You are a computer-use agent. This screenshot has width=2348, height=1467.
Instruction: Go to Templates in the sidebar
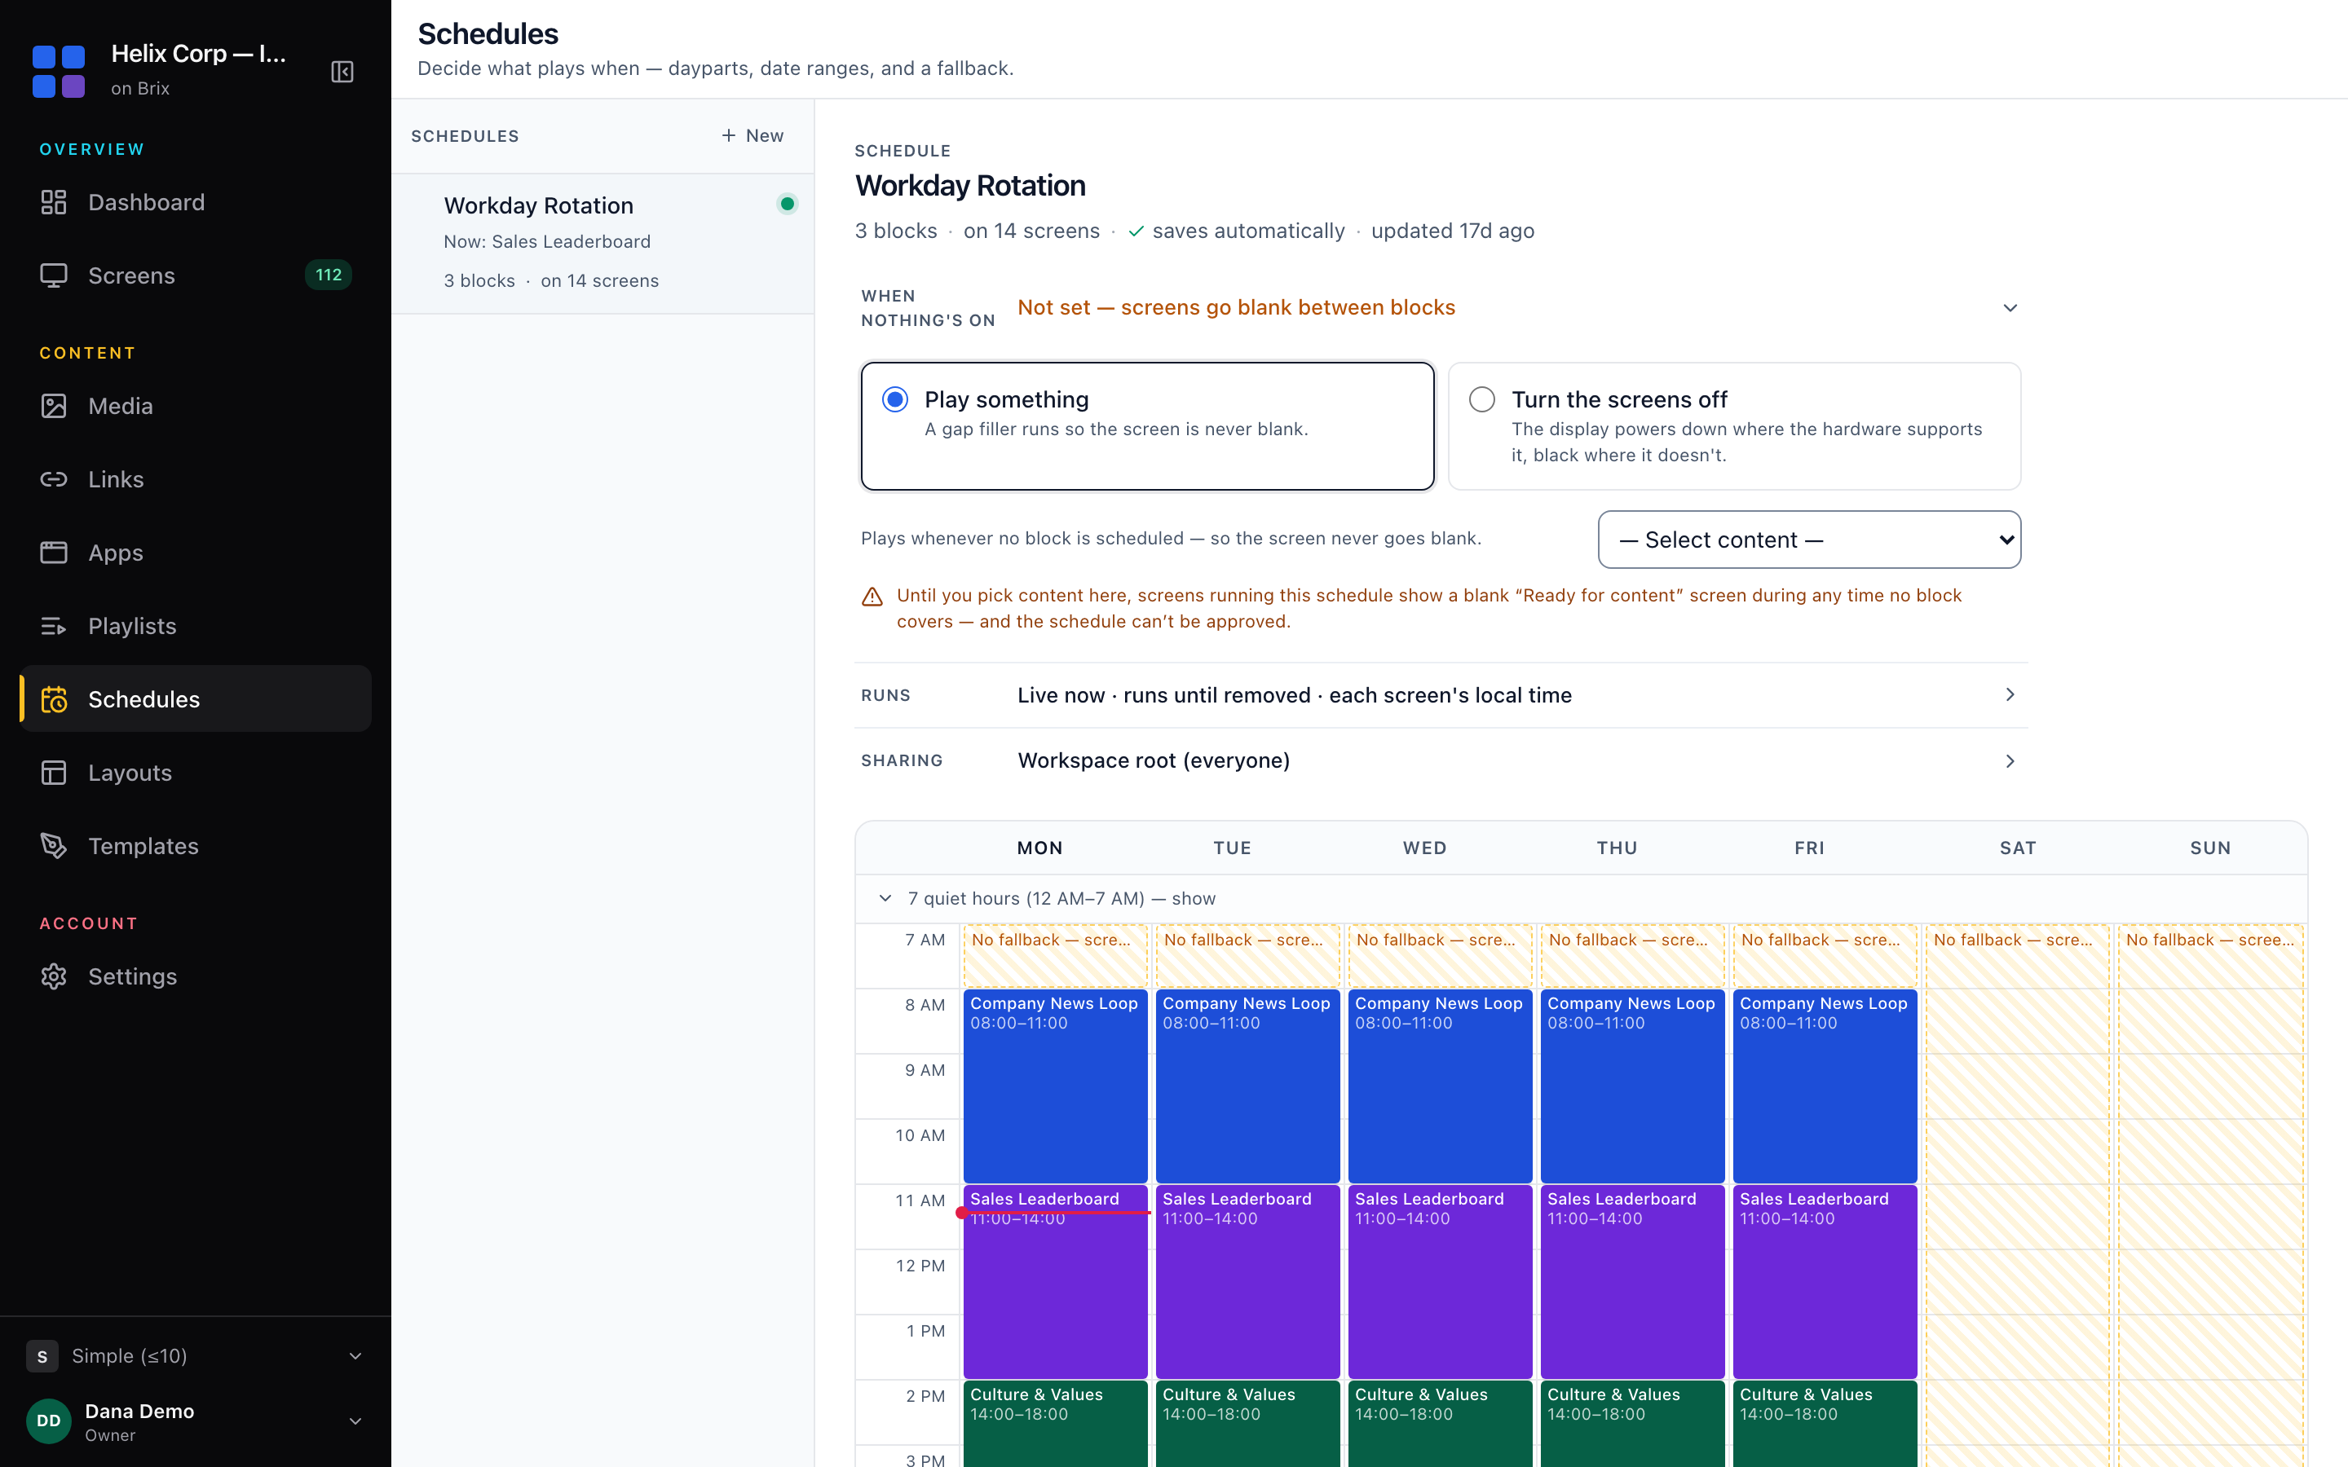click(195, 846)
